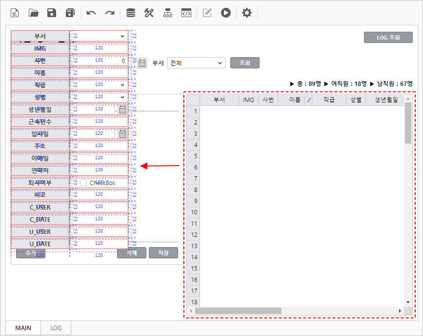
Task: Select the MAIN tab
Action: tap(23, 328)
